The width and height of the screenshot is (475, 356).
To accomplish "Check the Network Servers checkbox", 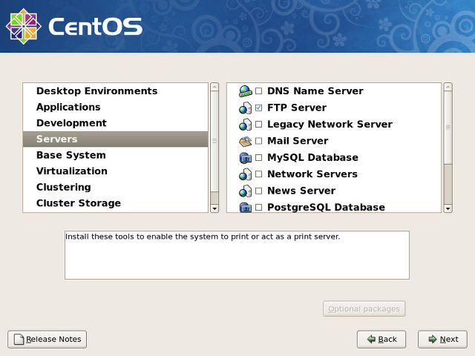I will pyautogui.click(x=259, y=174).
